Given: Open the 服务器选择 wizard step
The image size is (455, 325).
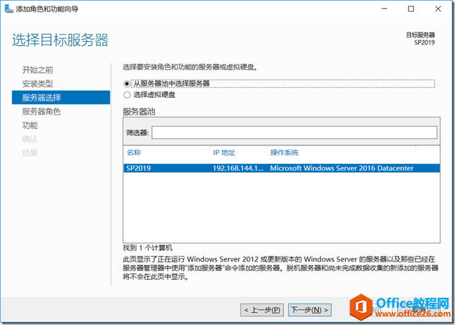Looking at the screenshot, I should [x=61, y=98].
